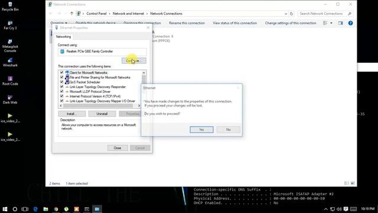This screenshot has width=378, height=213.
Task: Open Root Code desktop shortcut
Action: pyautogui.click(x=10, y=81)
